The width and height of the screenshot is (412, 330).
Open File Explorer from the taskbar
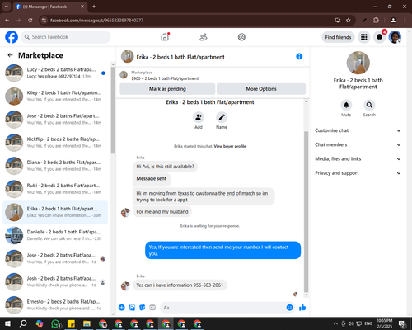[87, 323]
